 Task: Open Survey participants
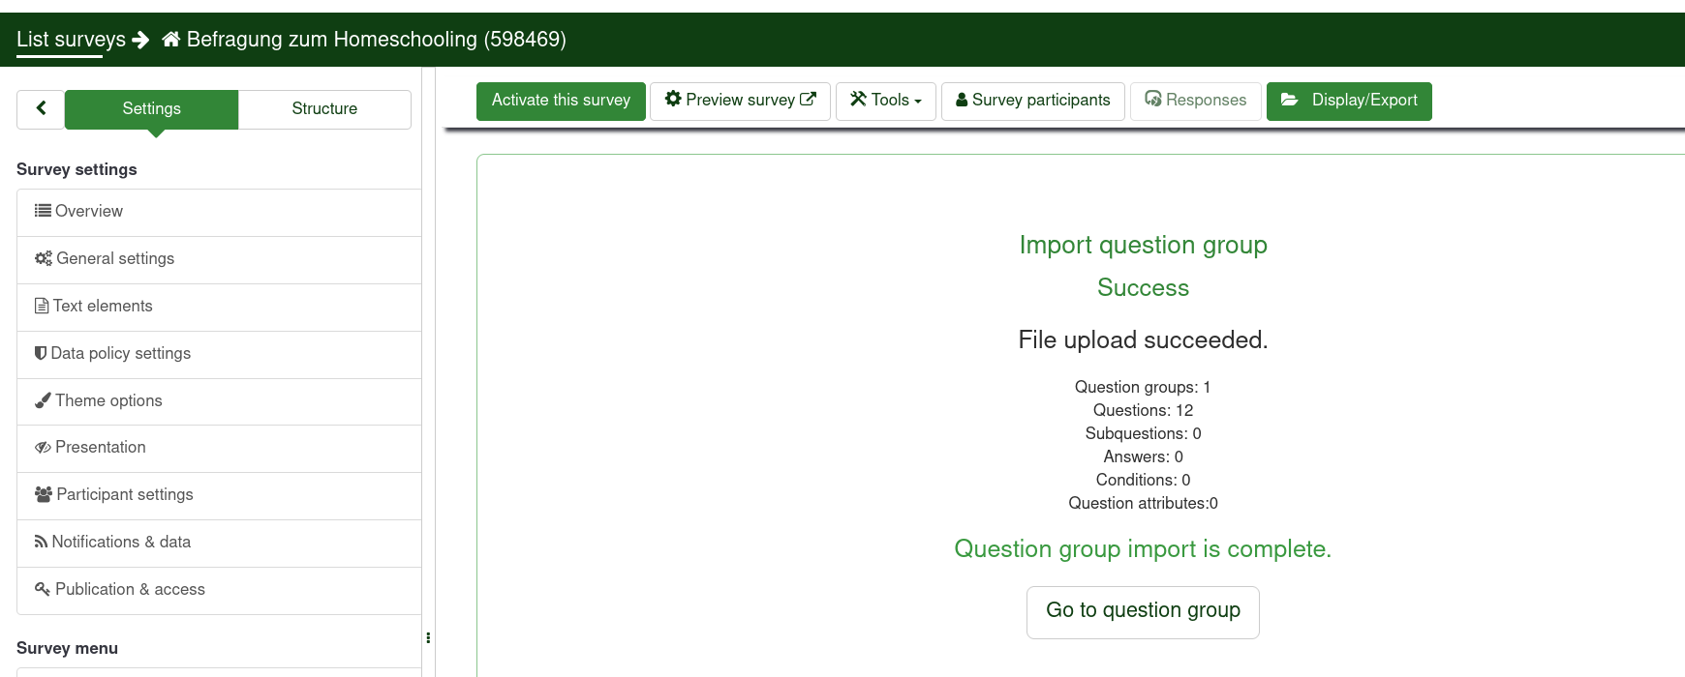(1032, 101)
